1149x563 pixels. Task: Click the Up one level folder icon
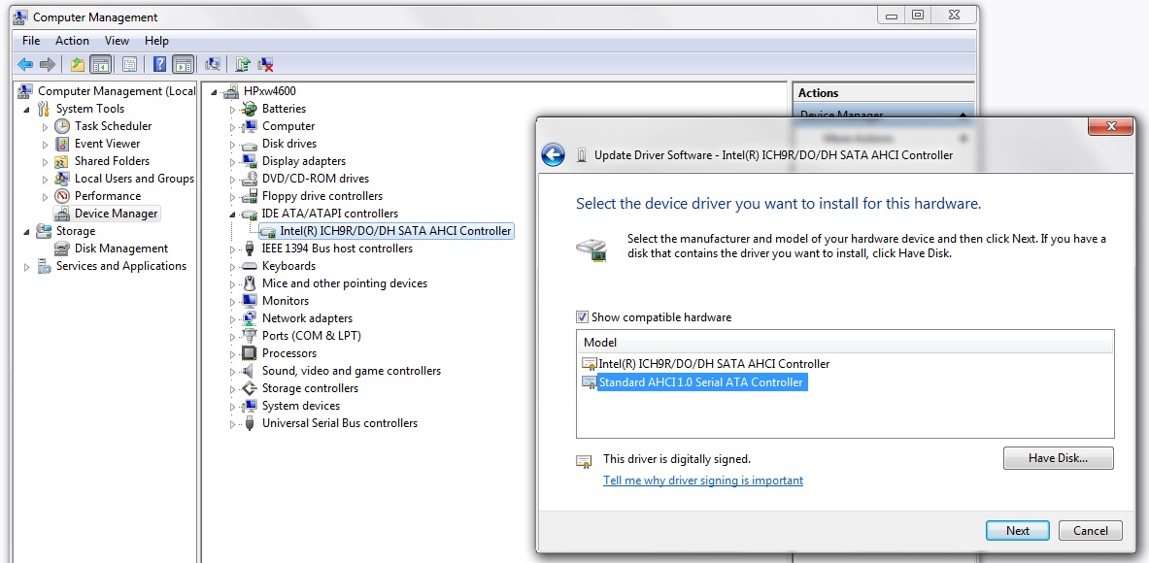pos(78,64)
